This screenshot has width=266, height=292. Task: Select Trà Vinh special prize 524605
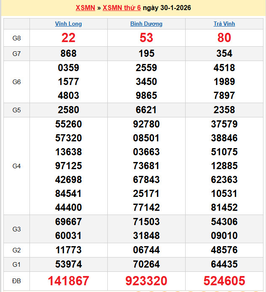(224, 281)
